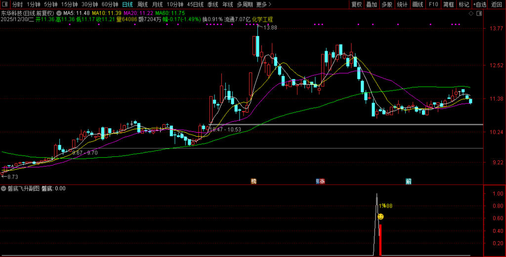The width and height of the screenshot is (506, 257).
Task: Click the diamond marker icon above chart
Action: tap(470, 13)
